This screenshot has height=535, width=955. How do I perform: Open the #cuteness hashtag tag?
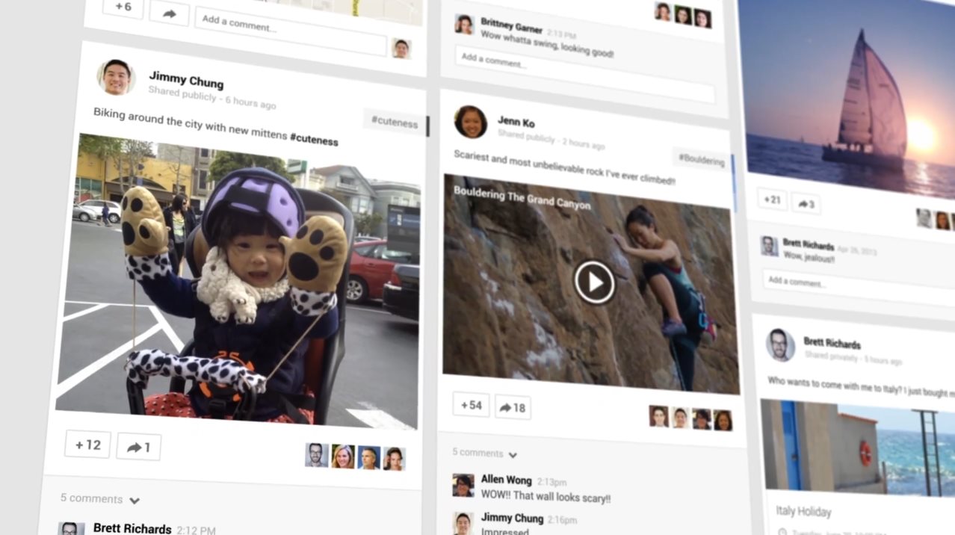pyautogui.click(x=394, y=122)
